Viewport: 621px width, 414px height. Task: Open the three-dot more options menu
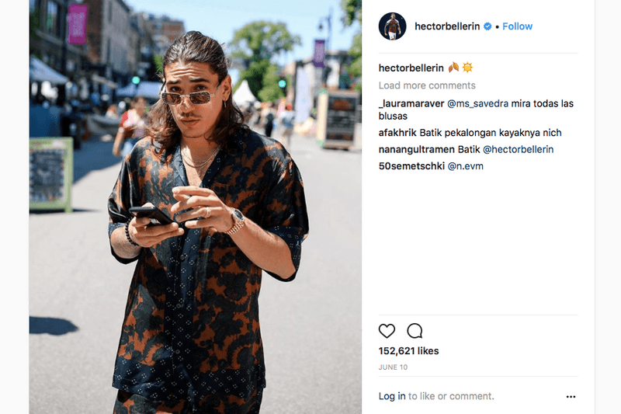click(x=571, y=397)
